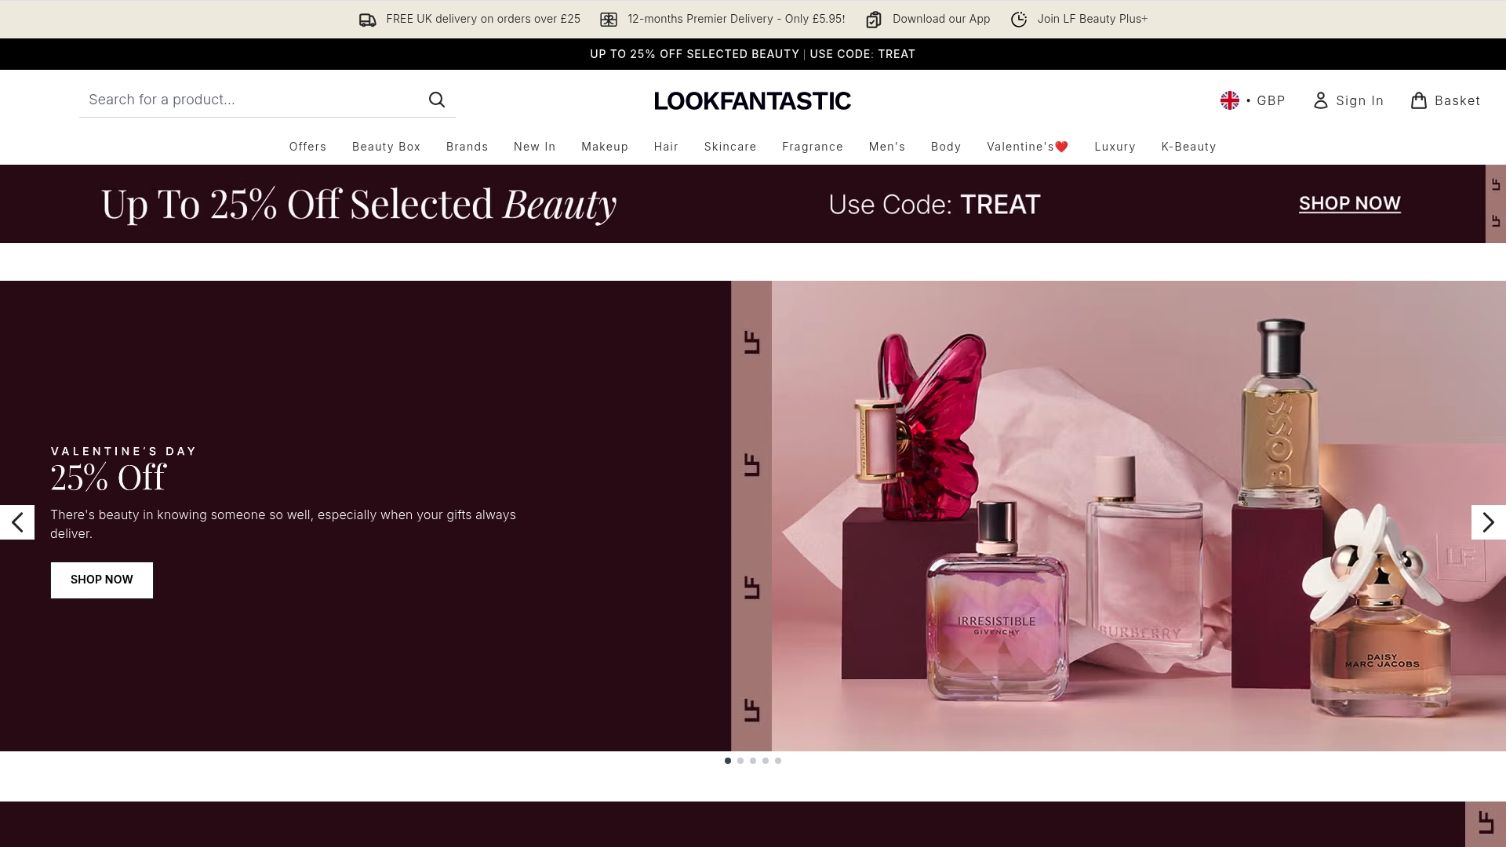
Task: Click the search magnifier icon
Action: click(437, 100)
